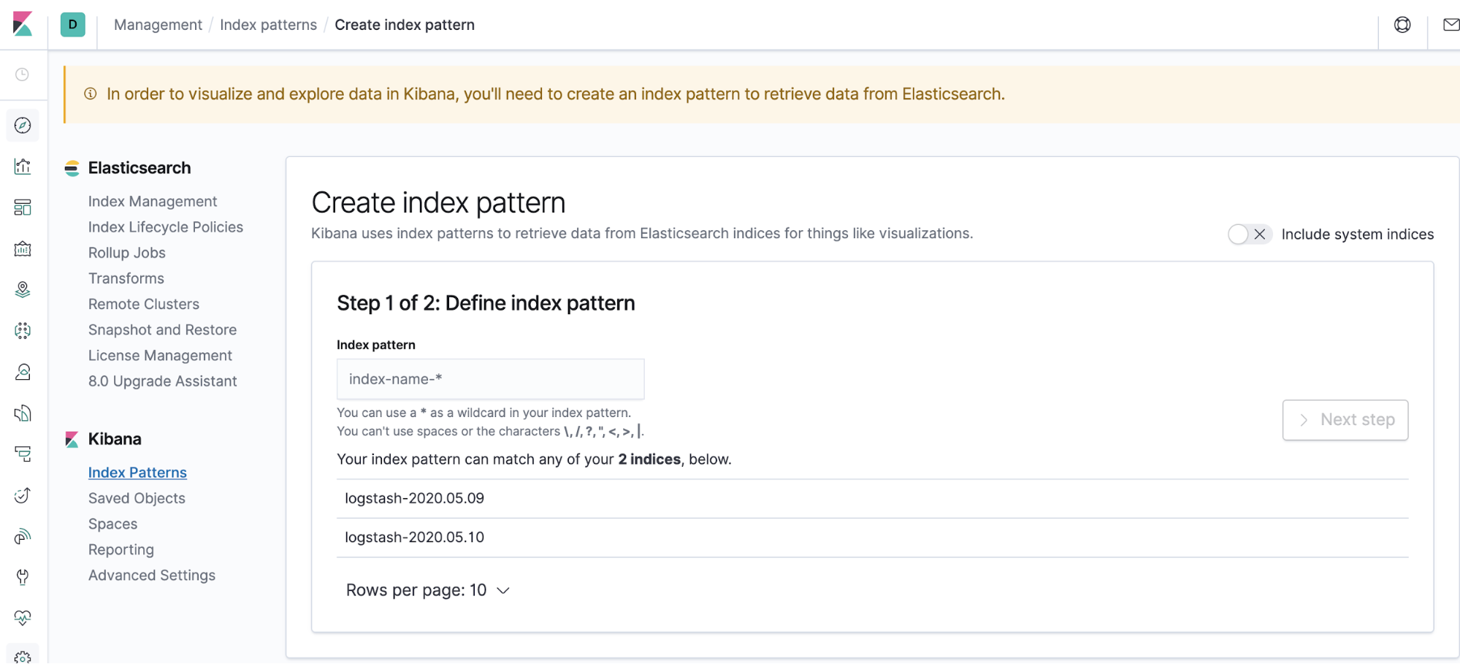Open SIEM icon in sidebar
Image resolution: width=1460 pixels, height=664 pixels.
[23, 537]
